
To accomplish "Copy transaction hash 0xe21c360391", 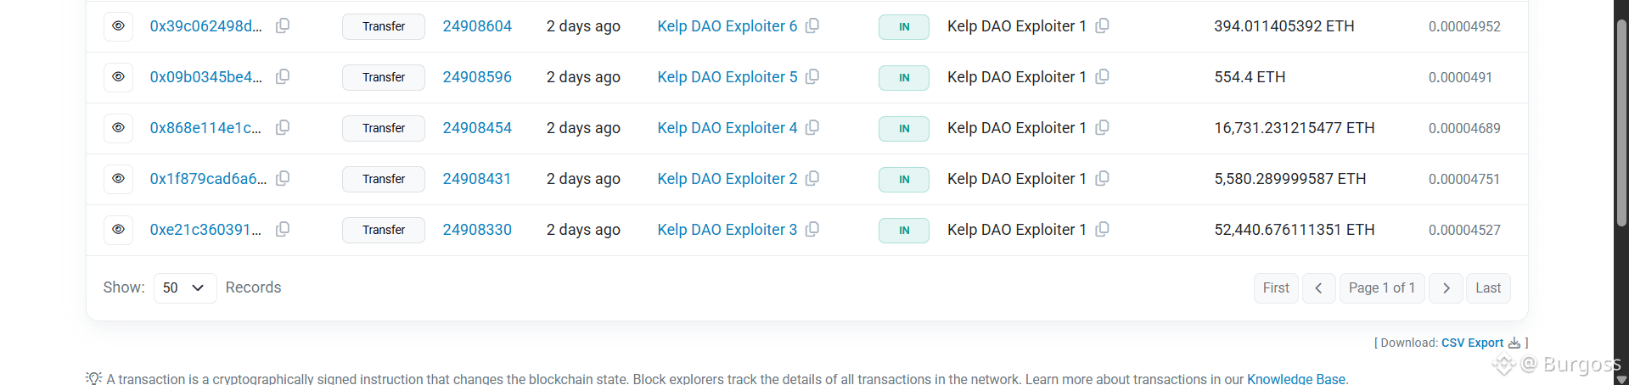I will click(283, 229).
